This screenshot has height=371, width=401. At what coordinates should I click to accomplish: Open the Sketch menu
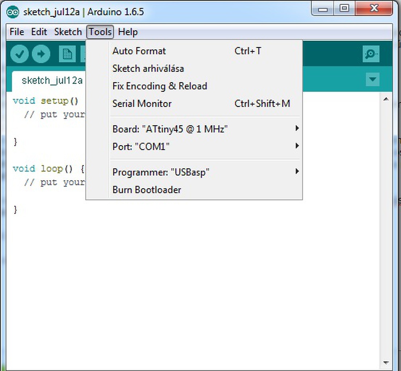(68, 32)
